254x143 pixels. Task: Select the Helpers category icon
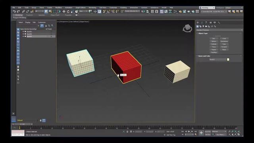pyautogui.click(x=209, y=27)
